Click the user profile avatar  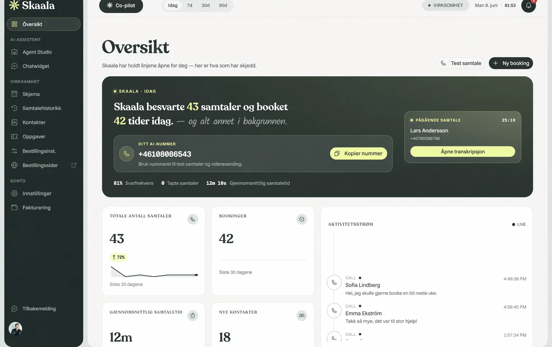pos(15,329)
